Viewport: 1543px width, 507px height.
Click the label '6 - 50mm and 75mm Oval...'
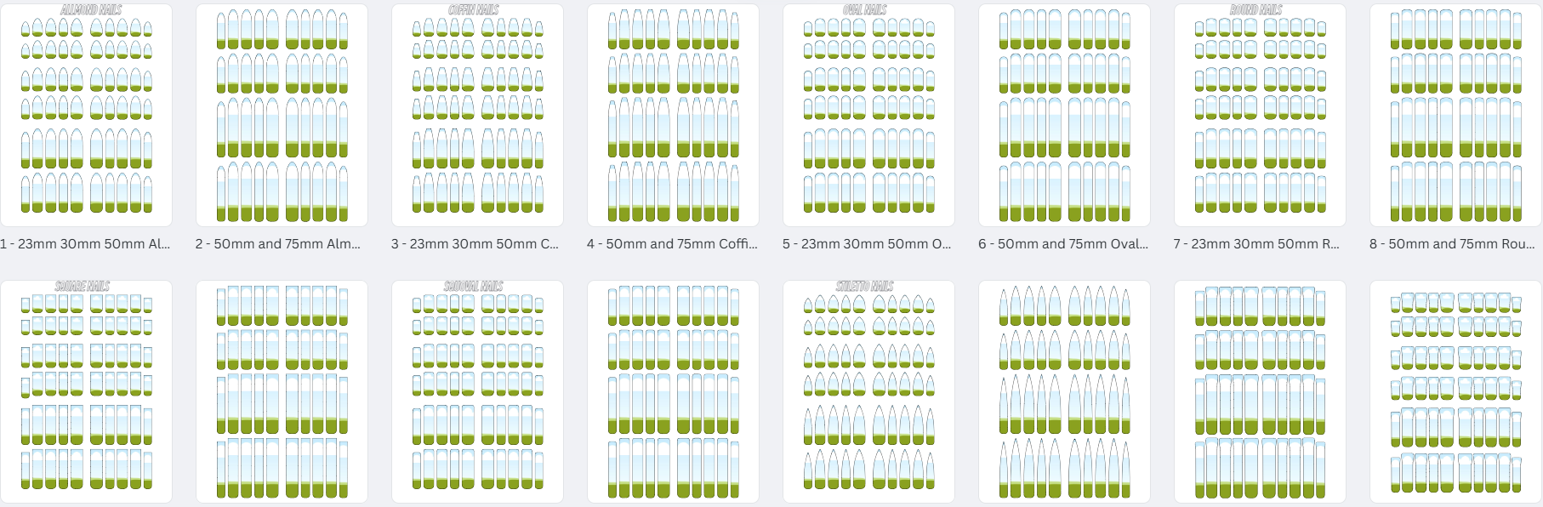tap(1063, 244)
